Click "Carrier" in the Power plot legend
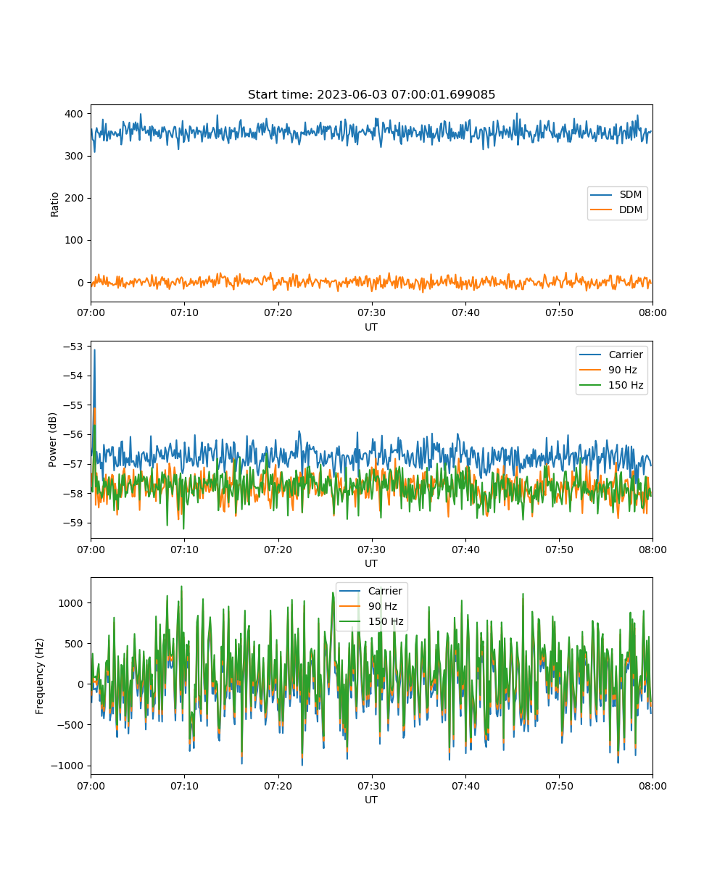The width and height of the screenshot is (725, 870). tap(626, 355)
